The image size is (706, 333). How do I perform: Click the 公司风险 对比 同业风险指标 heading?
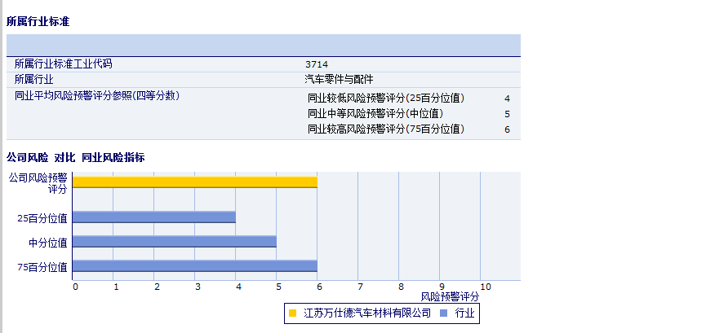[x=75, y=157]
